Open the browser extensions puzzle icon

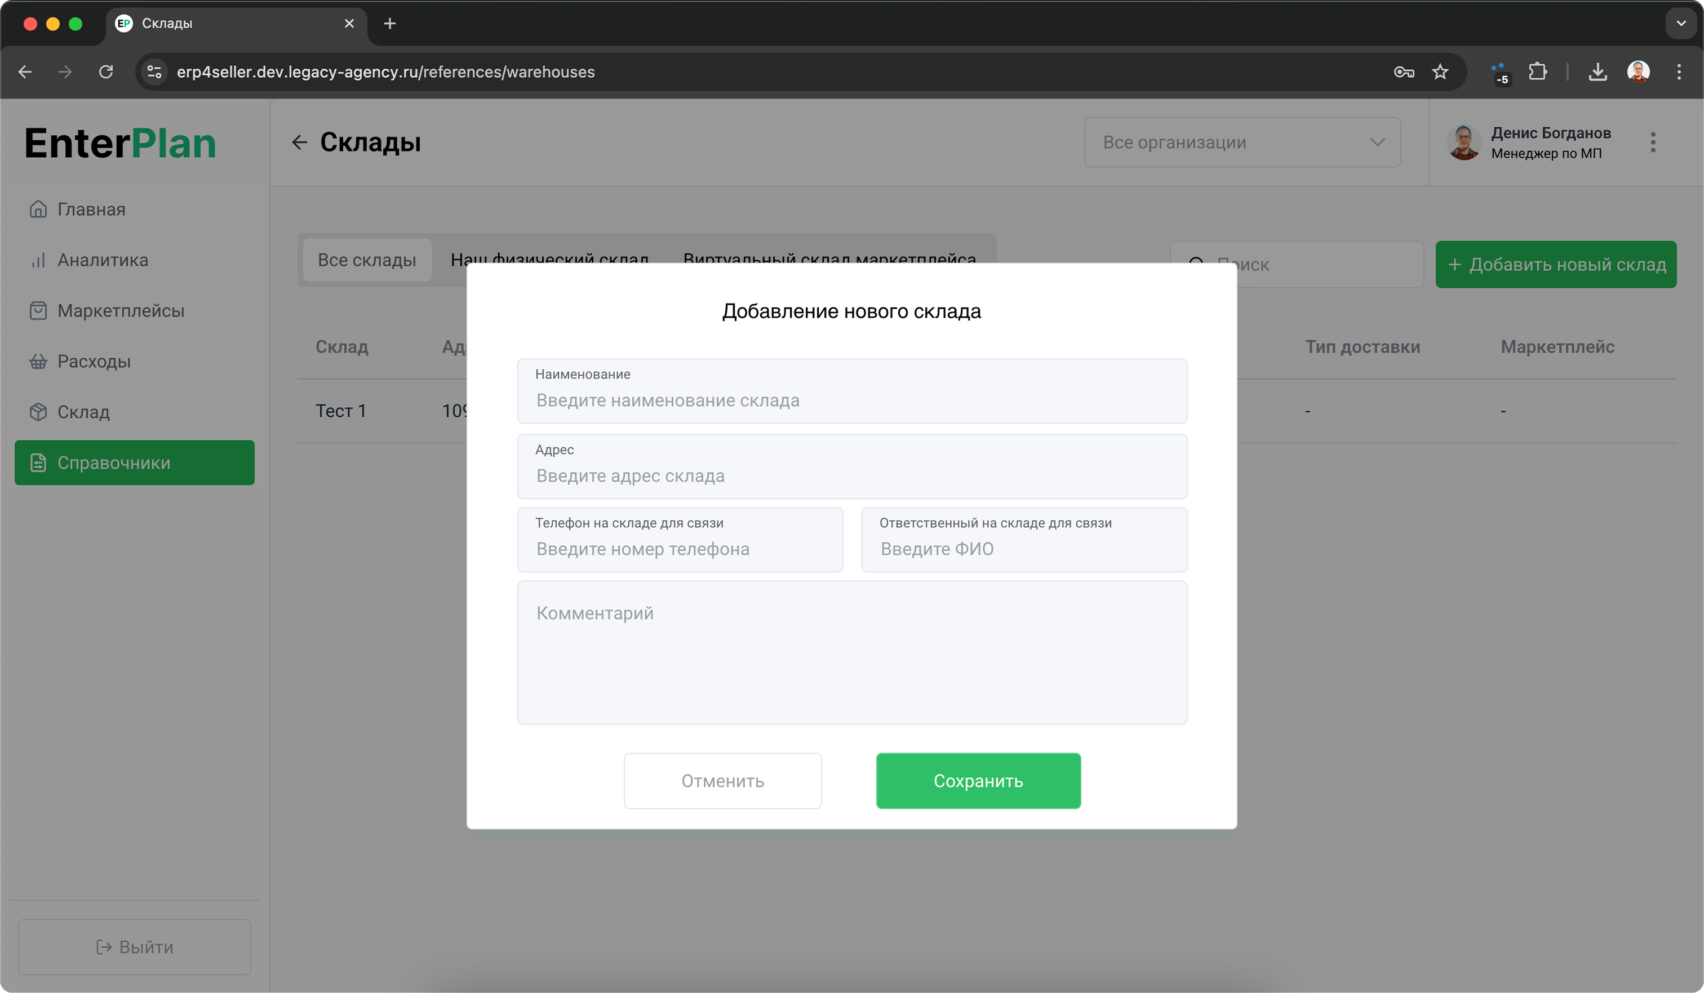pyautogui.click(x=1538, y=72)
